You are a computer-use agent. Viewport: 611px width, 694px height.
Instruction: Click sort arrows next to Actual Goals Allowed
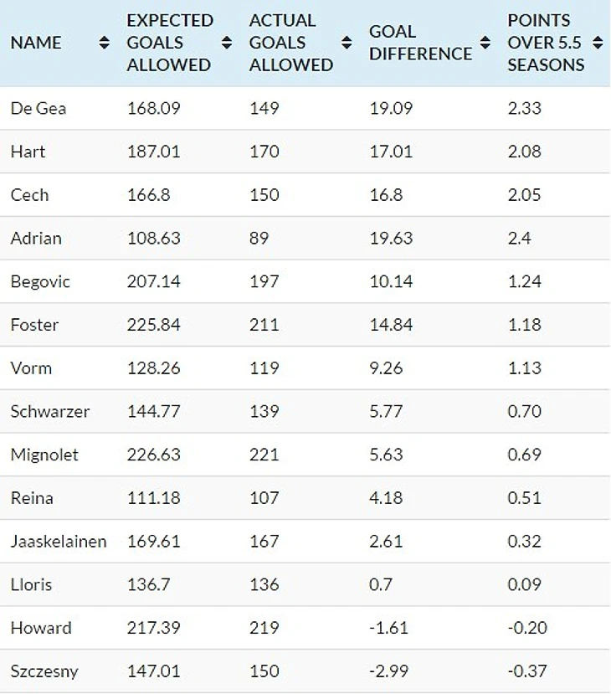pyautogui.click(x=347, y=43)
